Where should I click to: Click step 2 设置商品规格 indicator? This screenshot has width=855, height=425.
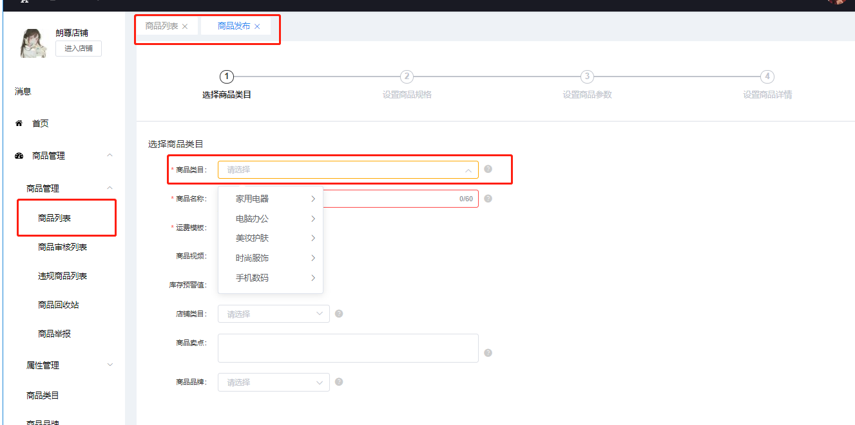pyautogui.click(x=407, y=77)
